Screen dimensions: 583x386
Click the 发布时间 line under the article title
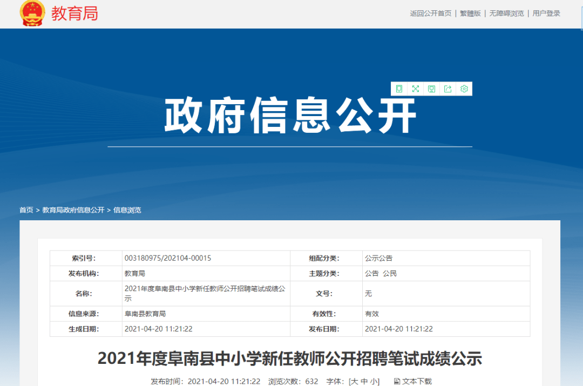pos(205,381)
